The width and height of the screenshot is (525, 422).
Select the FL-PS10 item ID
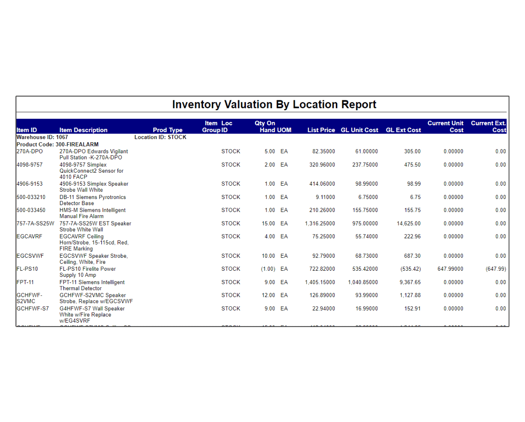(x=27, y=269)
